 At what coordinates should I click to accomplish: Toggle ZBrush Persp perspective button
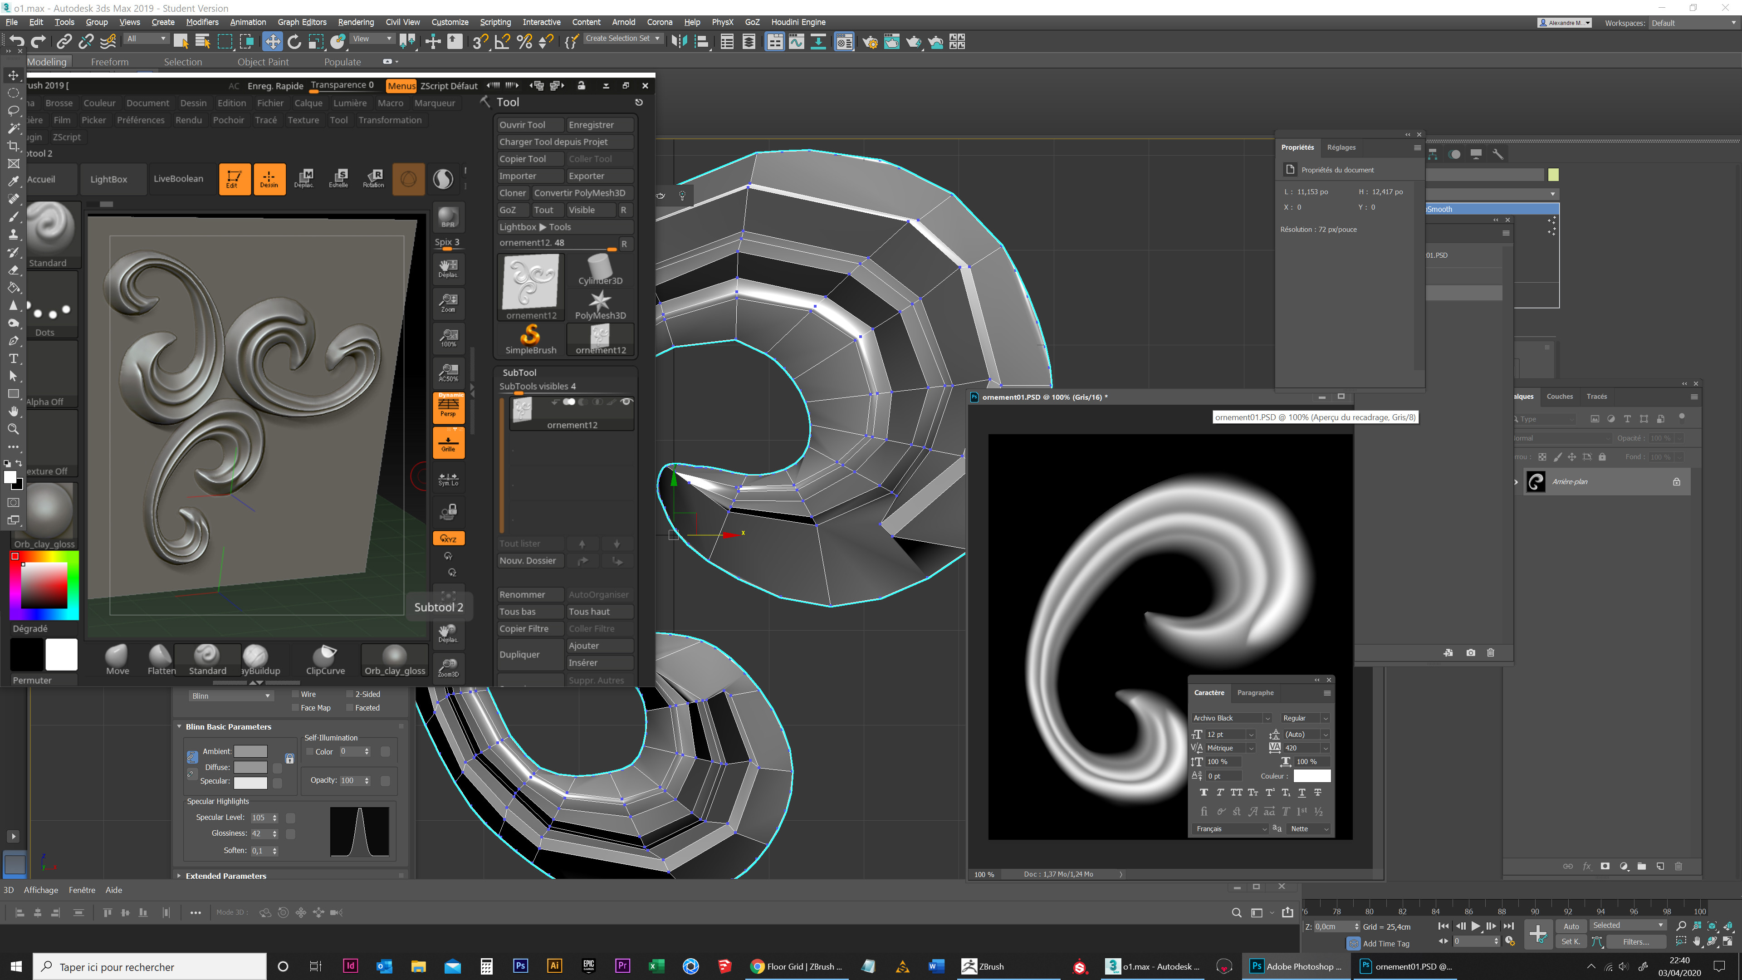[448, 408]
